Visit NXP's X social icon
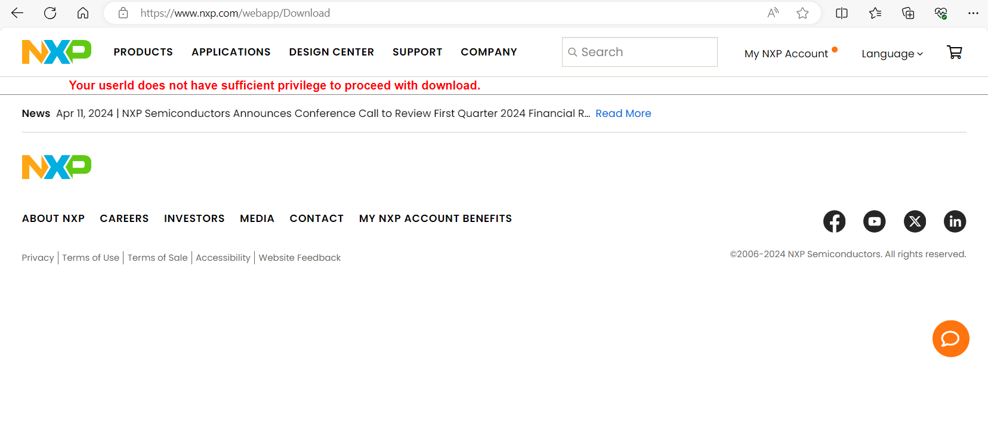The width and height of the screenshot is (988, 435). click(x=915, y=221)
